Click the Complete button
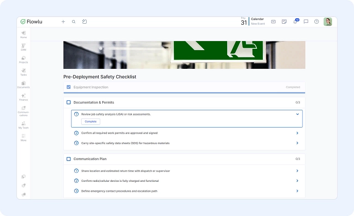Image resolution: width=354 pixels, height=216 pixels. pos(90,122)
